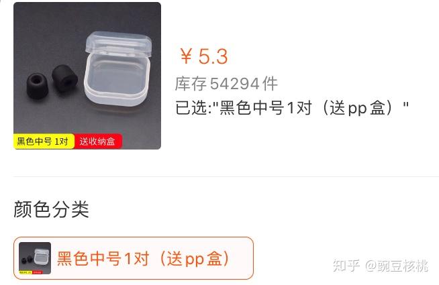Click the 黑色中号 text in selected summary
The height and width of the screenshot is (285, 439).
(252, 108)
